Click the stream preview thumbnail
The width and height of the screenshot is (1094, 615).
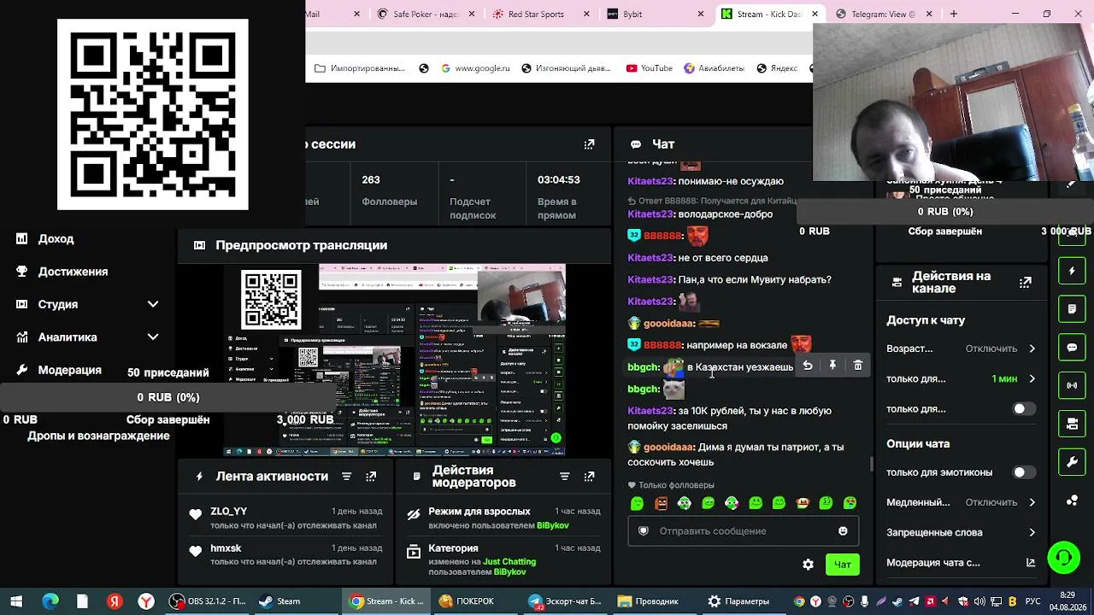pyautogui.click(x=395, y=360)
